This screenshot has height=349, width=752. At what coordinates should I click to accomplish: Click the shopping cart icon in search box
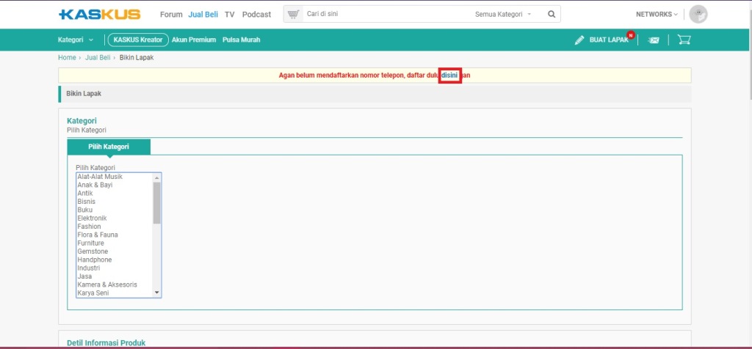[292, 15]
